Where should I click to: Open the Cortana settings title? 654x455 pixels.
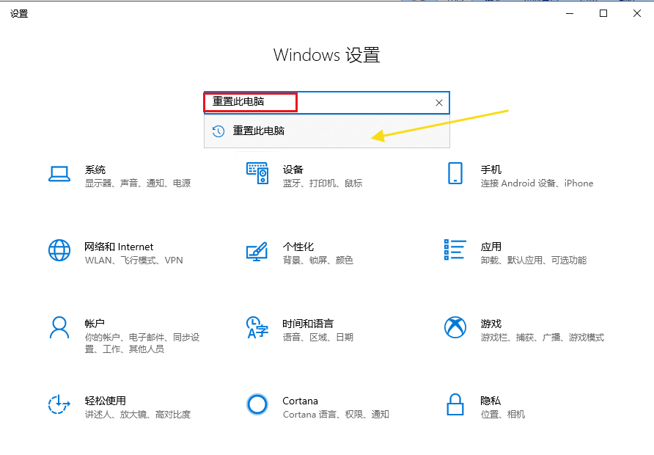(x=301, y=401)
